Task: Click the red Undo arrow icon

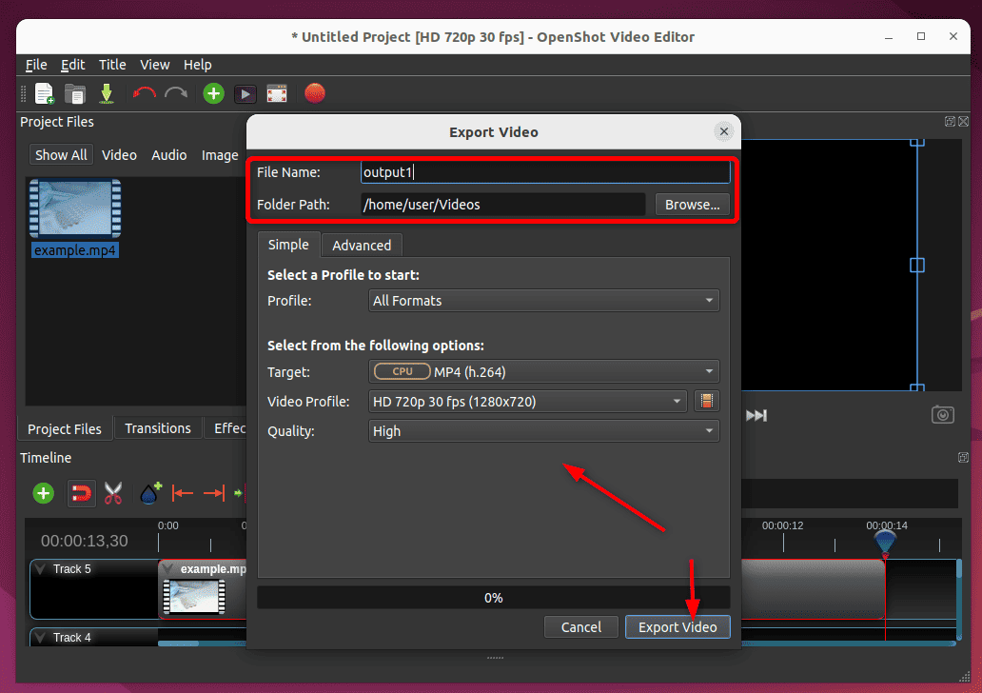Action: tap(144, 94)
